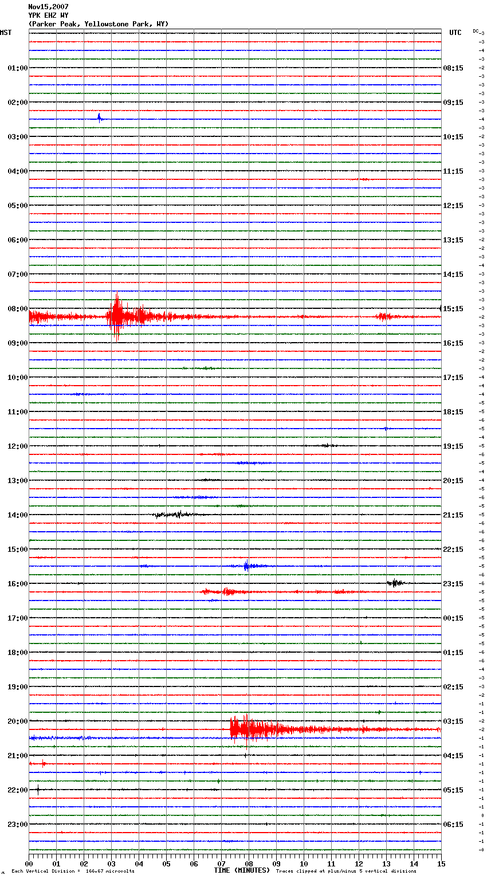Image resolution: width=487 pixels, height=879 pixels.
Task: Click the Each Vertical Division 166.67 microvolts note
Action: coord(73,872)
